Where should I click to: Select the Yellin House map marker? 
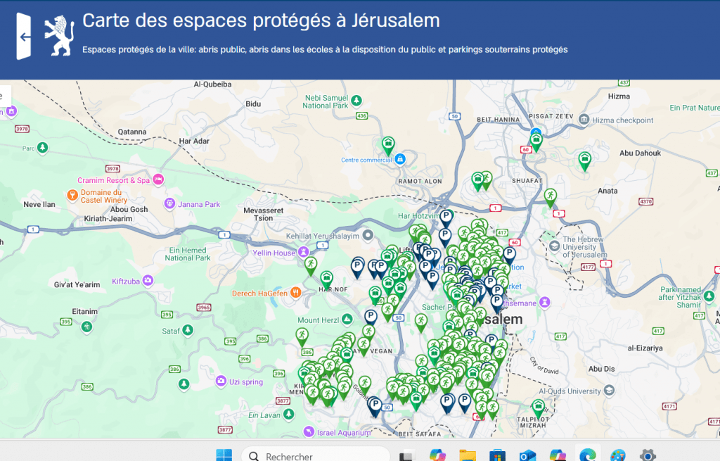303,252
